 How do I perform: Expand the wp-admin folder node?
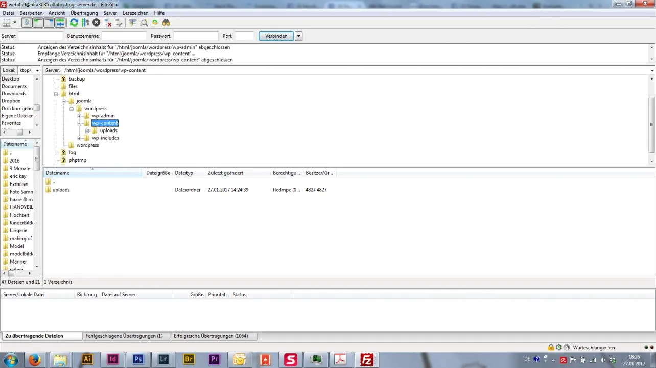pos(80,116)
